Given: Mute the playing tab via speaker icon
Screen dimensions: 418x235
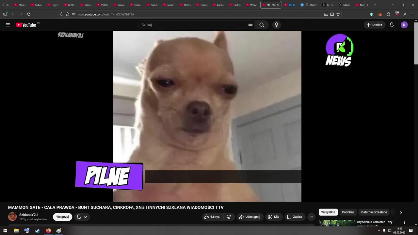Looking at the screenshot, I should tap(269, 5).
